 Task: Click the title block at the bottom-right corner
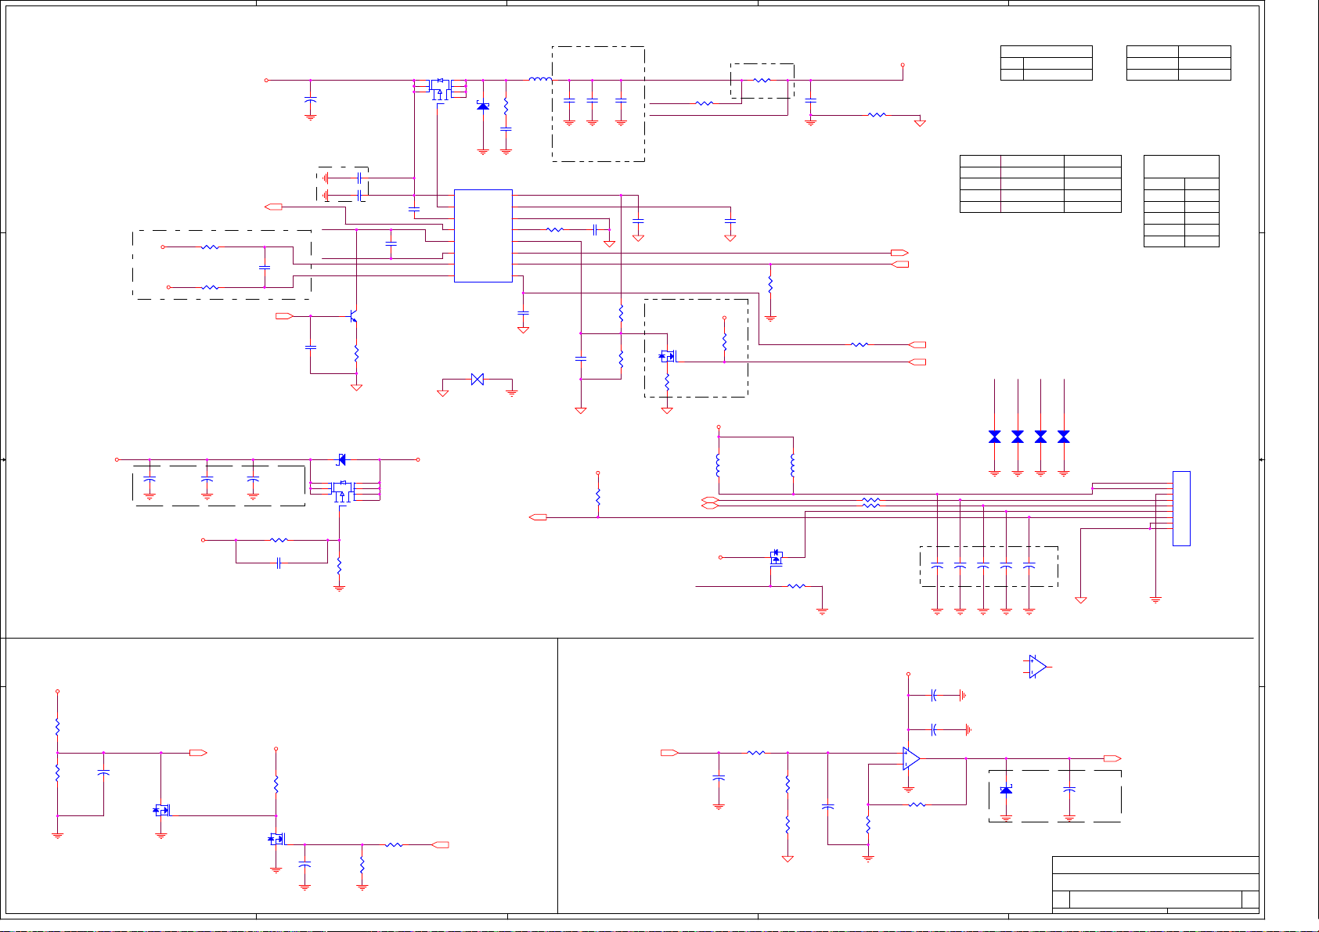coord(1155,884)
